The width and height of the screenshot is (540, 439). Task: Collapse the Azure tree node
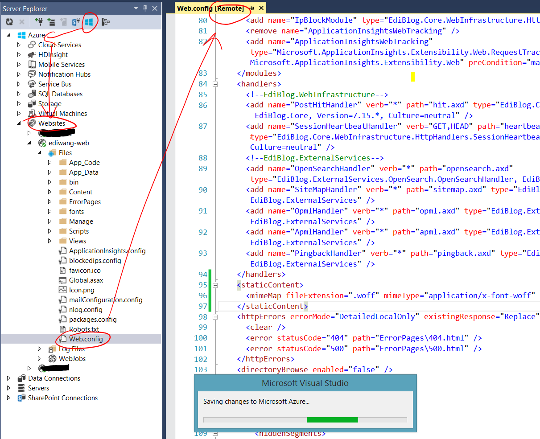(x=9, y=35)
